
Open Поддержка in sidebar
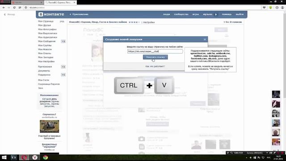[44, 75]
